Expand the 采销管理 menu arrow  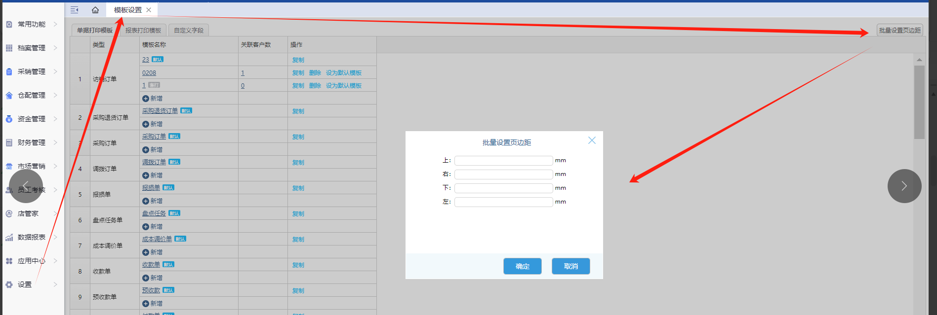(55, 71)
